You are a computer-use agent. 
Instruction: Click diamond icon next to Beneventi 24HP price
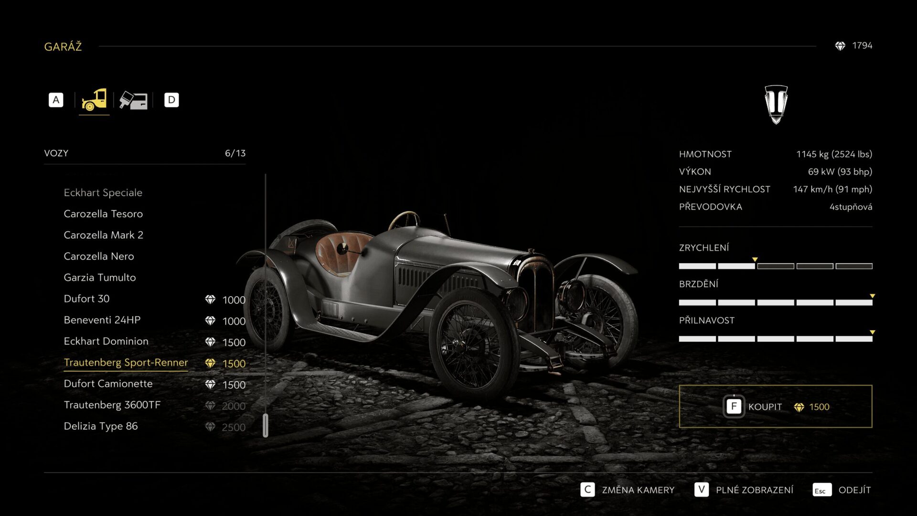point(210,321)
